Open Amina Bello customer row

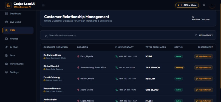[128, 99]
